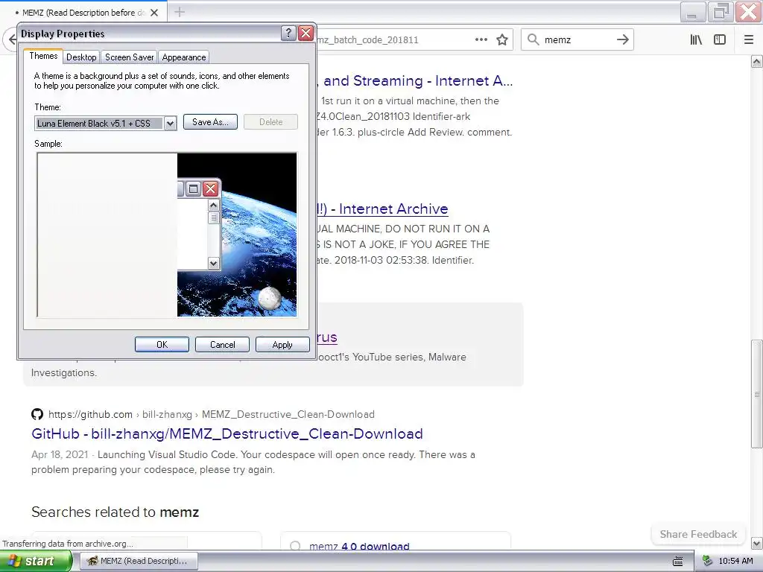Screen dimensions: 763x572
Task: Open the '- Internet Archive' search result
Action: pos(382,209)
